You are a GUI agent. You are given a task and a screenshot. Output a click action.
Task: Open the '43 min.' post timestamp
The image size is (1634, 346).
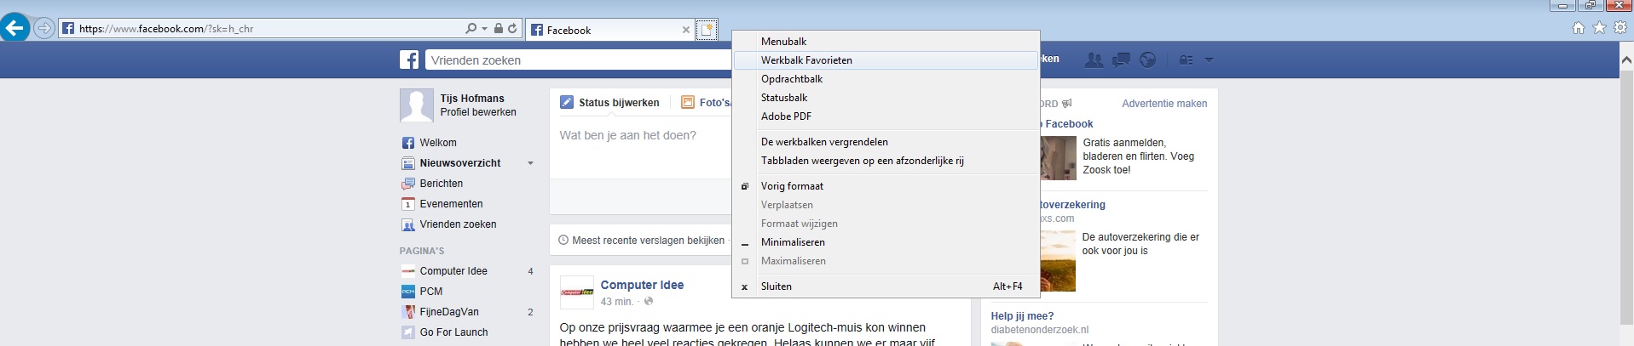(616, 302)
